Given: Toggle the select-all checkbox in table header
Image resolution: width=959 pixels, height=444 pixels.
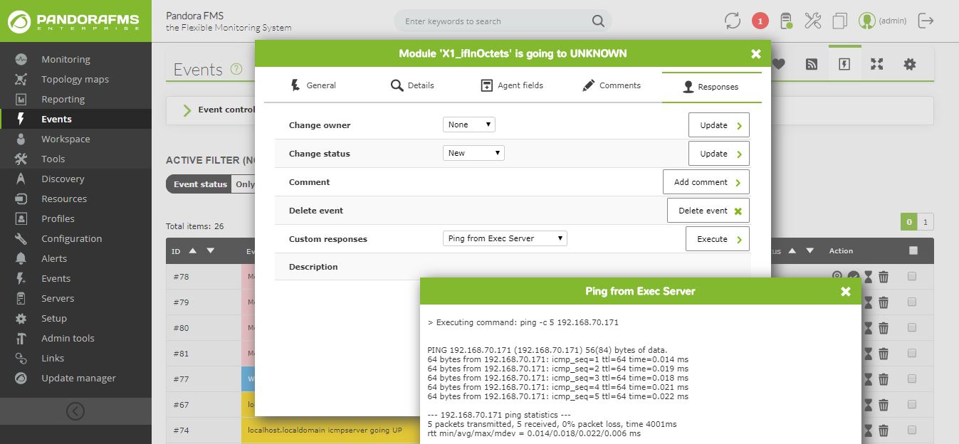Looking at the screenshot, I should pyautogui.click(x=913, y=250).
